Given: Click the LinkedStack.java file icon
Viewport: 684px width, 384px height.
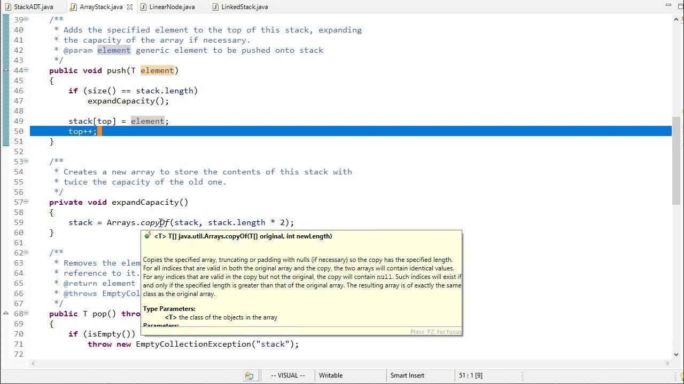Looking at the screenshot, I should tap(215, 7).
